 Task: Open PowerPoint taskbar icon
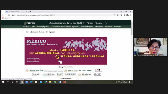point(64,82)
